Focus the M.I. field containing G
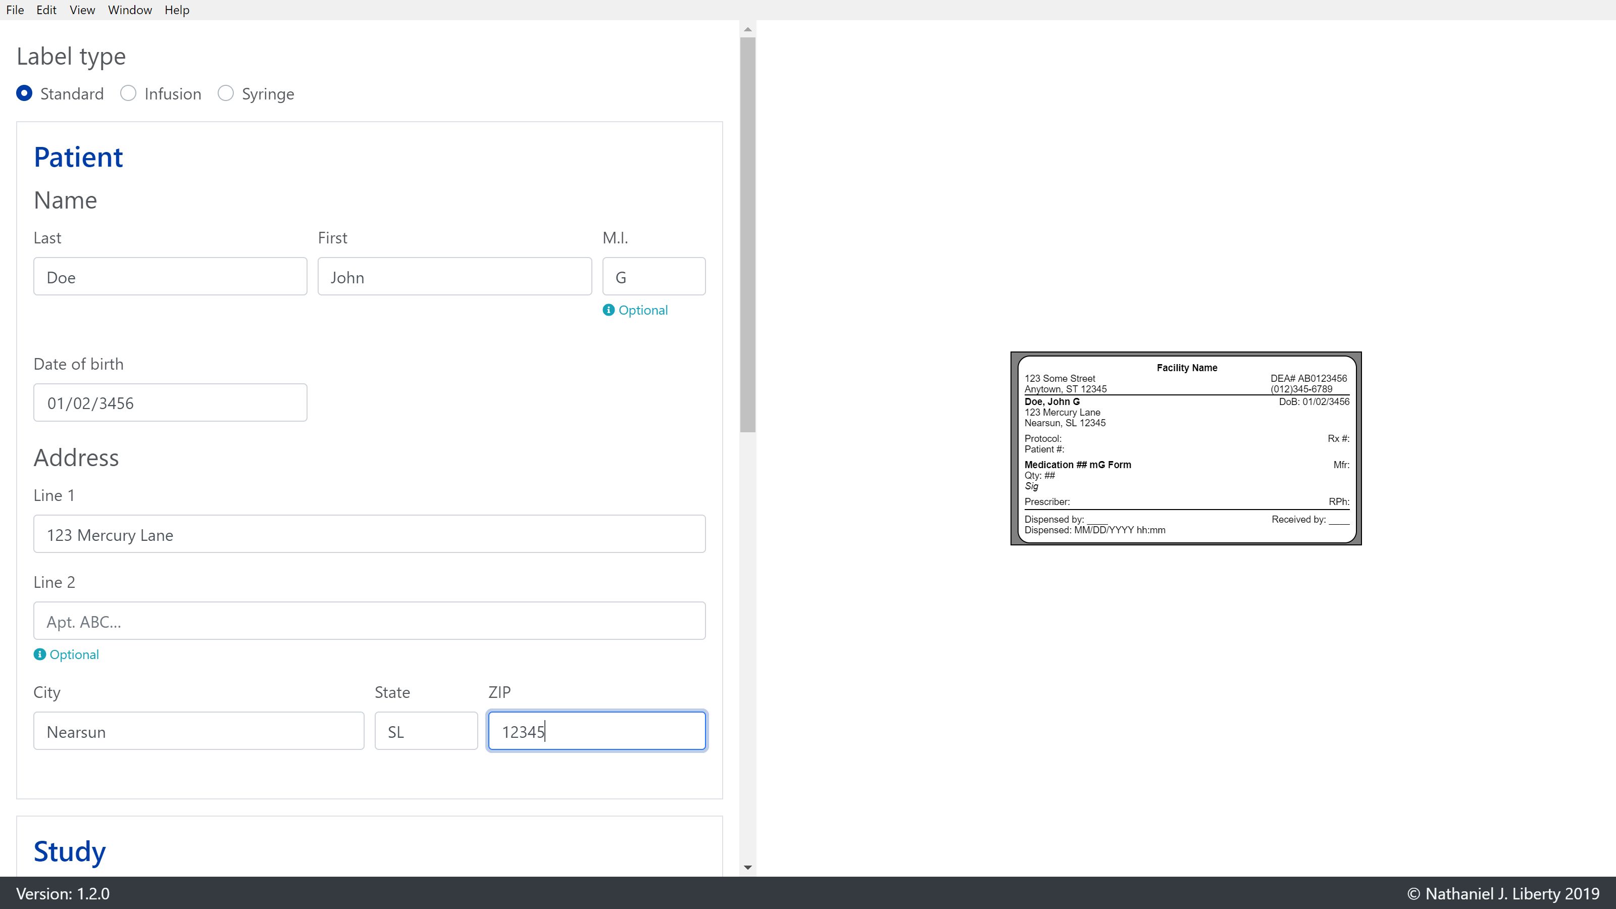The image size is (1616, 909). [x=653, y=276]
